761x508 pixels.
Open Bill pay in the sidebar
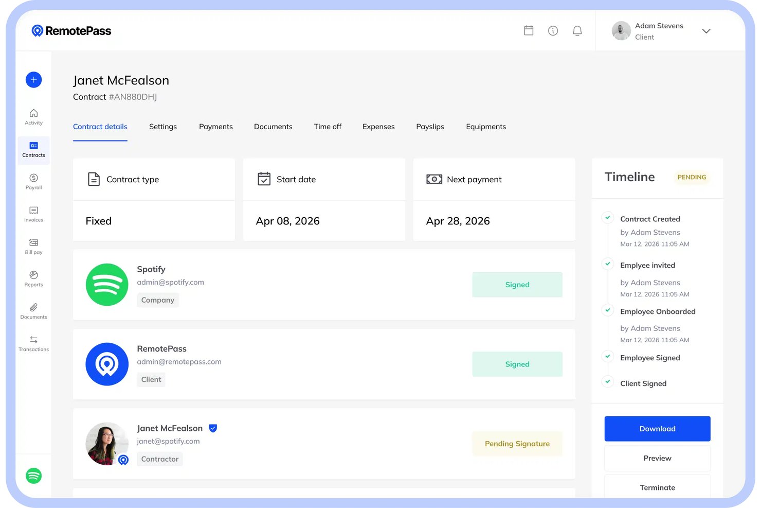tap(33, 247)
